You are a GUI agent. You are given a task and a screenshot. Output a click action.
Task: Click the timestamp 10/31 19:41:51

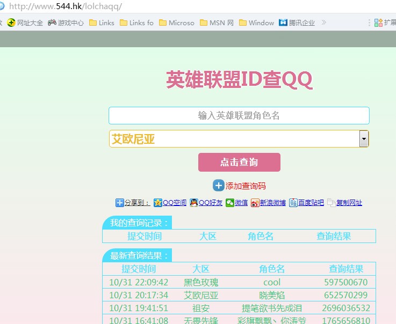pyautogui.click(x=139, y=308)
